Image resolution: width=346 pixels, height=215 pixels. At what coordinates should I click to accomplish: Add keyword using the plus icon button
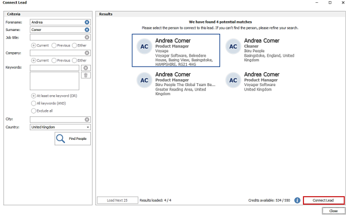tap(86, 68)
